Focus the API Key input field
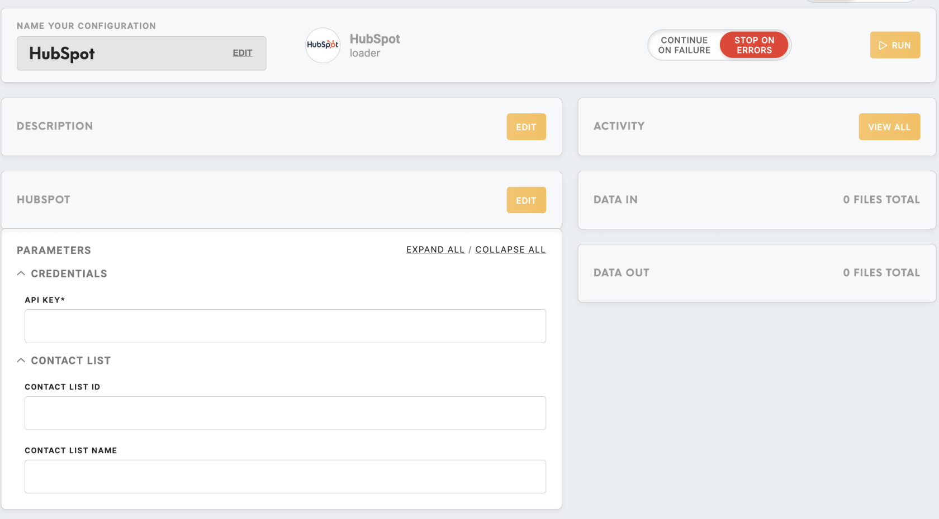Image resolution: width=939 pixels, height=519 pixels. (x=285, y=326)
